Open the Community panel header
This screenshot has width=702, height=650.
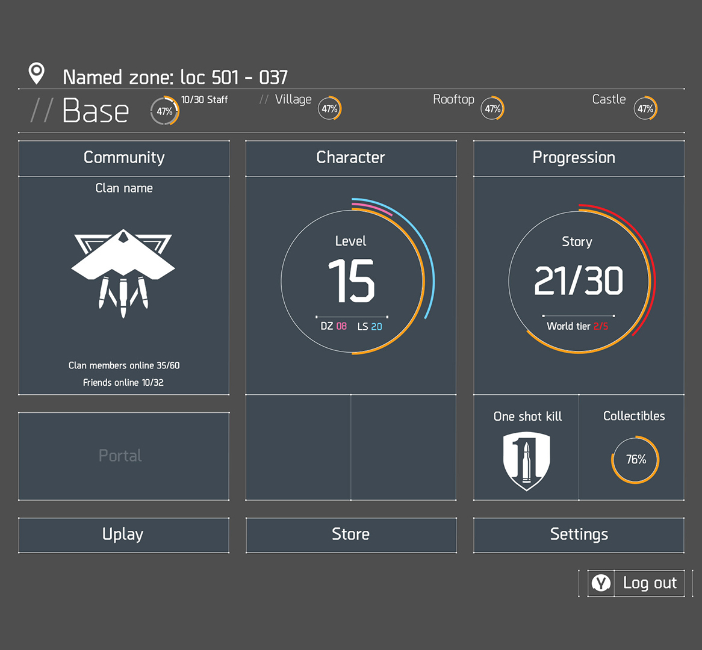tap(124, 158)
